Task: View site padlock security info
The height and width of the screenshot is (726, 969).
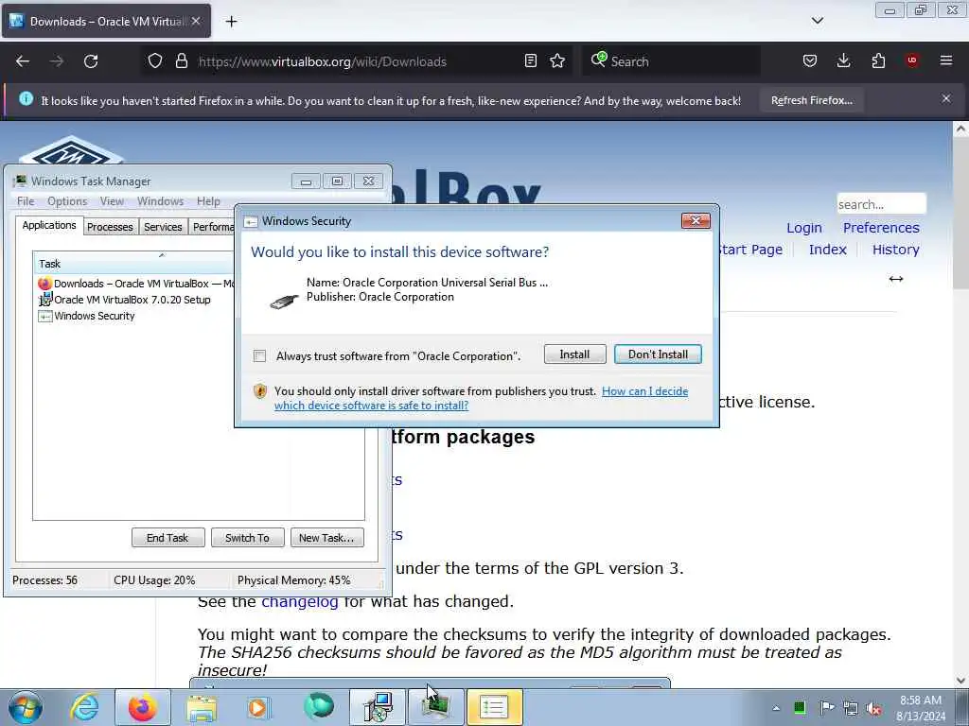Action: click(181, 61)
